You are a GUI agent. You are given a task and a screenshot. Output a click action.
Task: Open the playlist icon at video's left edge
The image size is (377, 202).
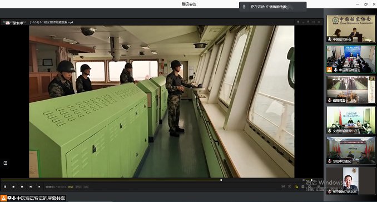click(5, 163)
